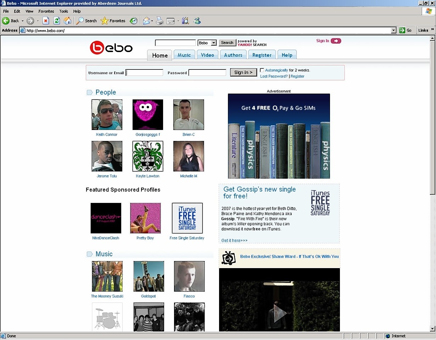Click the Michelle M name link
436x340 pixels.
pyautogui.click(x=189, y=176)
